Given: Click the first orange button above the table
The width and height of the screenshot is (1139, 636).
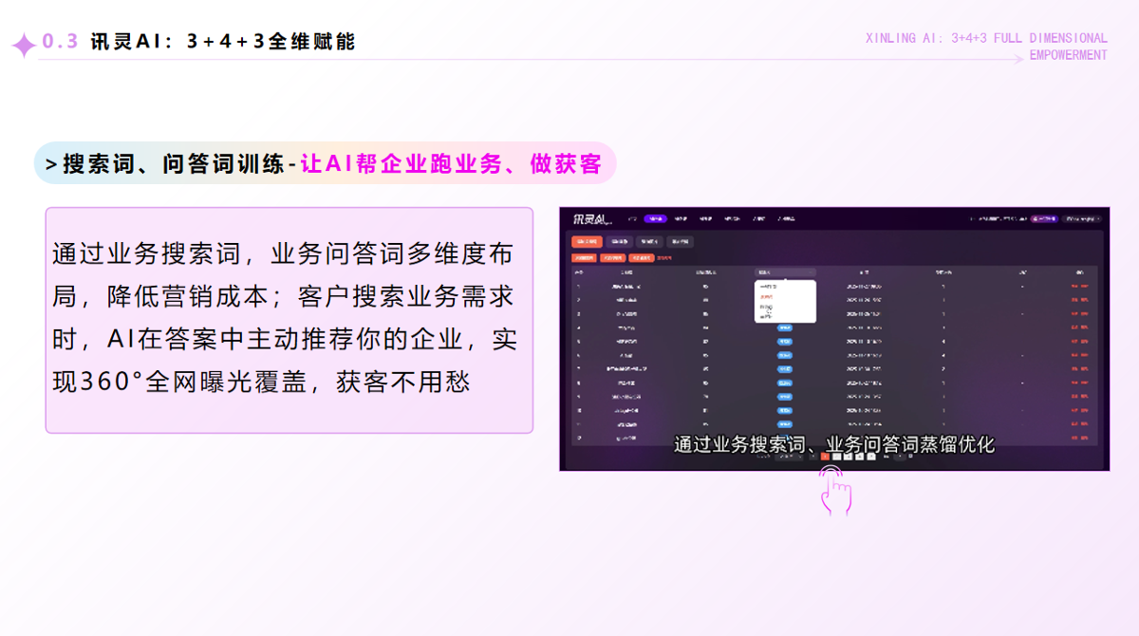Looking at the screenshot, I should pyautogui.click(x=585, y=256).
